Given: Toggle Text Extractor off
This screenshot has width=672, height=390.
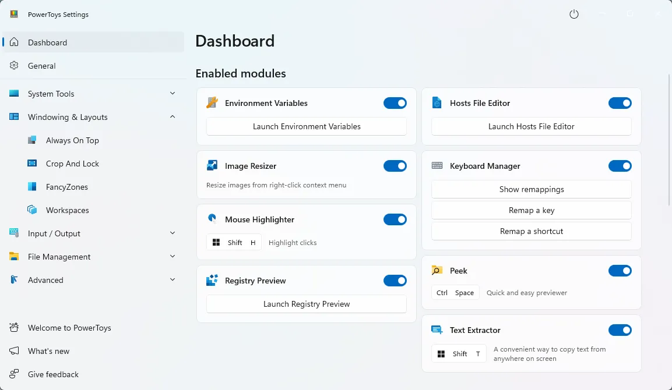Looking at the screenshot, I should [x=620, y=330].
